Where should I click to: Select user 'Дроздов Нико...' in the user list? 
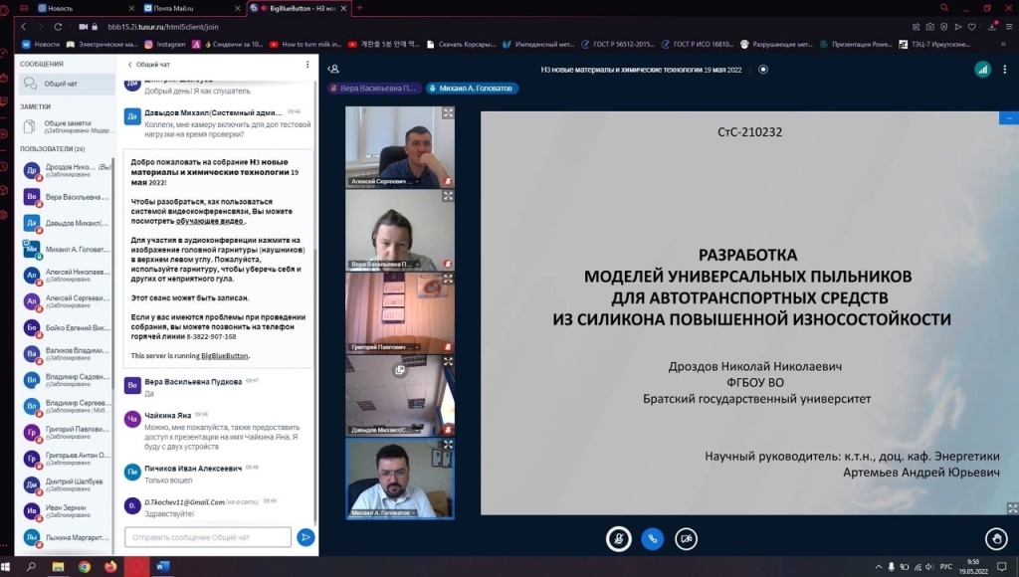[67, 170]
